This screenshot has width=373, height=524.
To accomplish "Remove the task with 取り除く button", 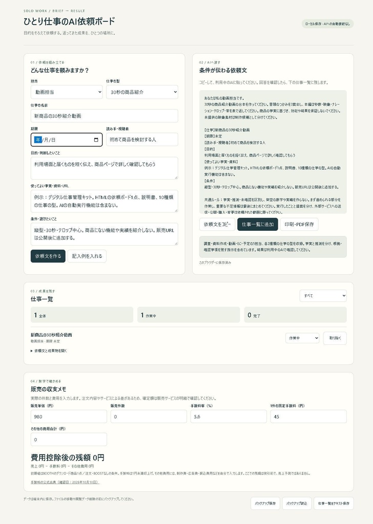I will point(335,338).
